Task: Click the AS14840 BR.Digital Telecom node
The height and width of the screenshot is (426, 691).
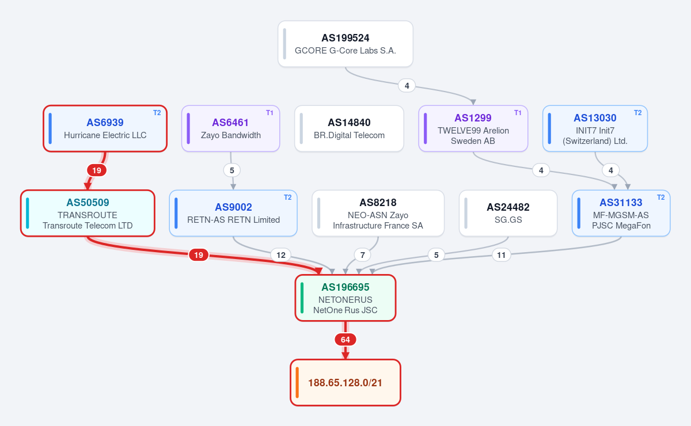Action: pos(349,128)
